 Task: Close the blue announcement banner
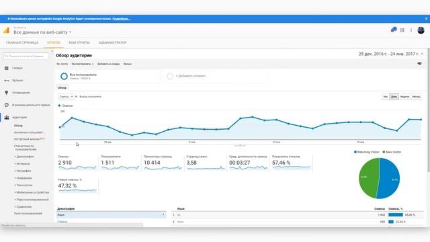point(426,19)
